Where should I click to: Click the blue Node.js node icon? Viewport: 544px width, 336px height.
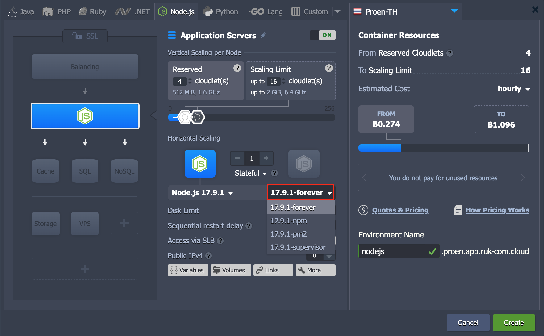tap(200, 164)
